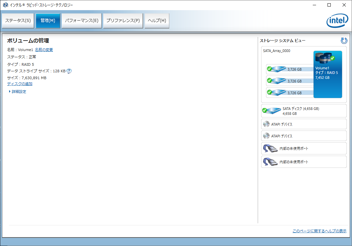Click the ディスクの追加 add disk link
352x246 pixels.
[x=20, y=84]
